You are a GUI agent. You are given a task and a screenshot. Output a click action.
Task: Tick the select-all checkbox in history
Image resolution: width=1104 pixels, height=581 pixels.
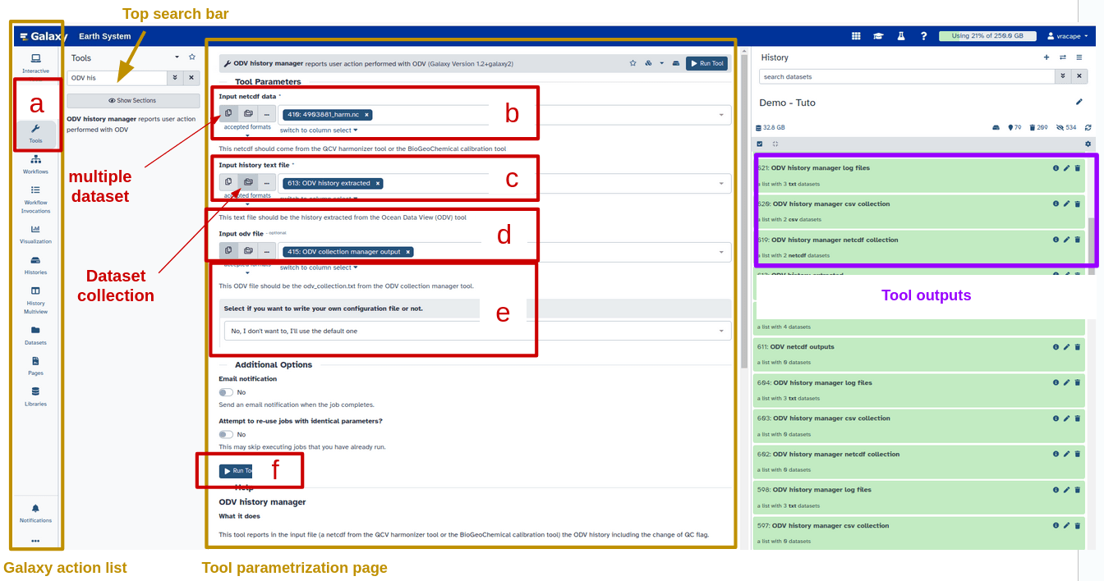click(760, 144)
